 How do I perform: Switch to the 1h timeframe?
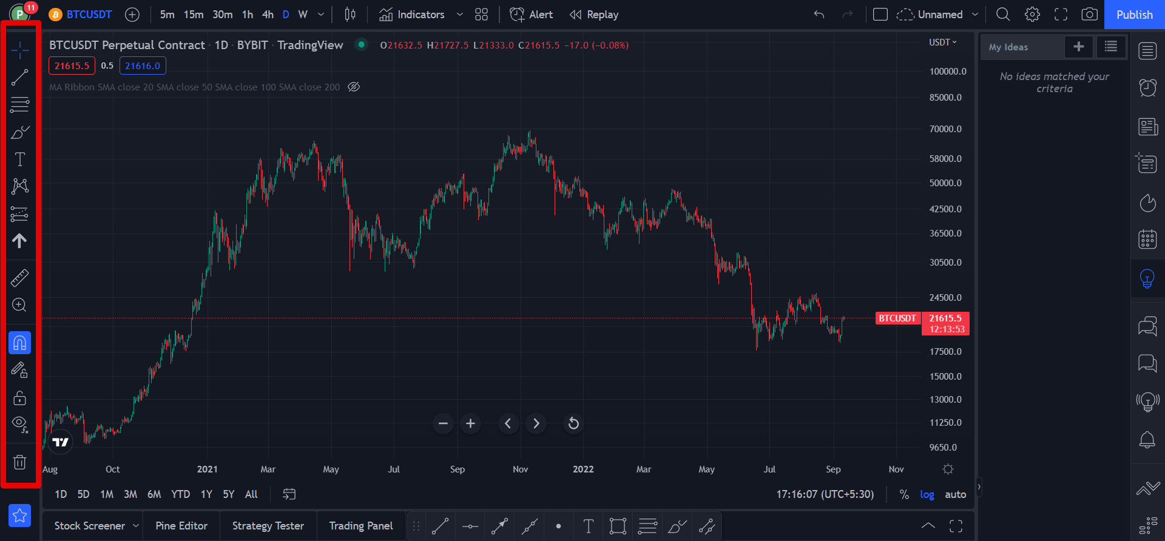248,15
